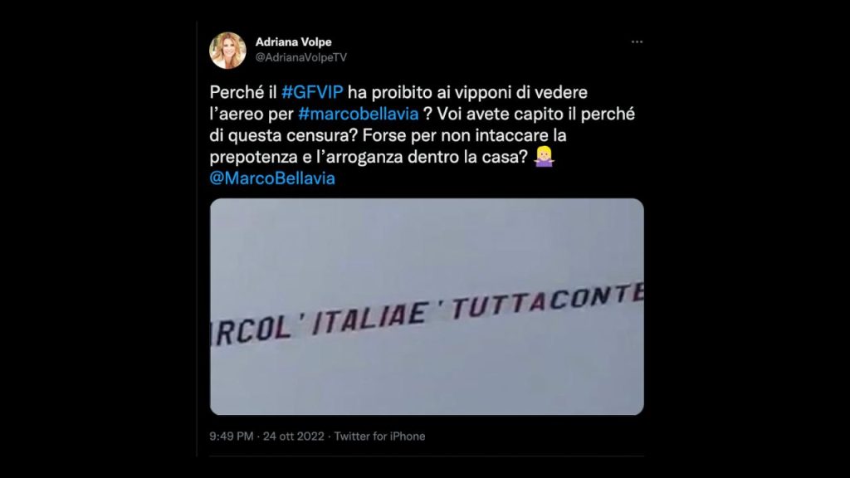The width and height of the screenshot is (850, 478).
Task: Visit the @MarcoBellavia mention
Action: coord(272,178)
